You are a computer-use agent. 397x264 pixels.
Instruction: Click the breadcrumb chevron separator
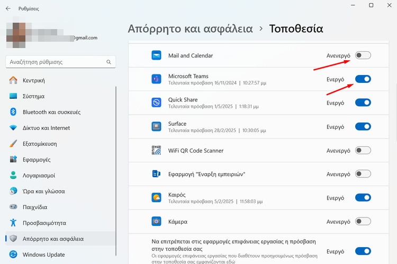coord(261,29)
